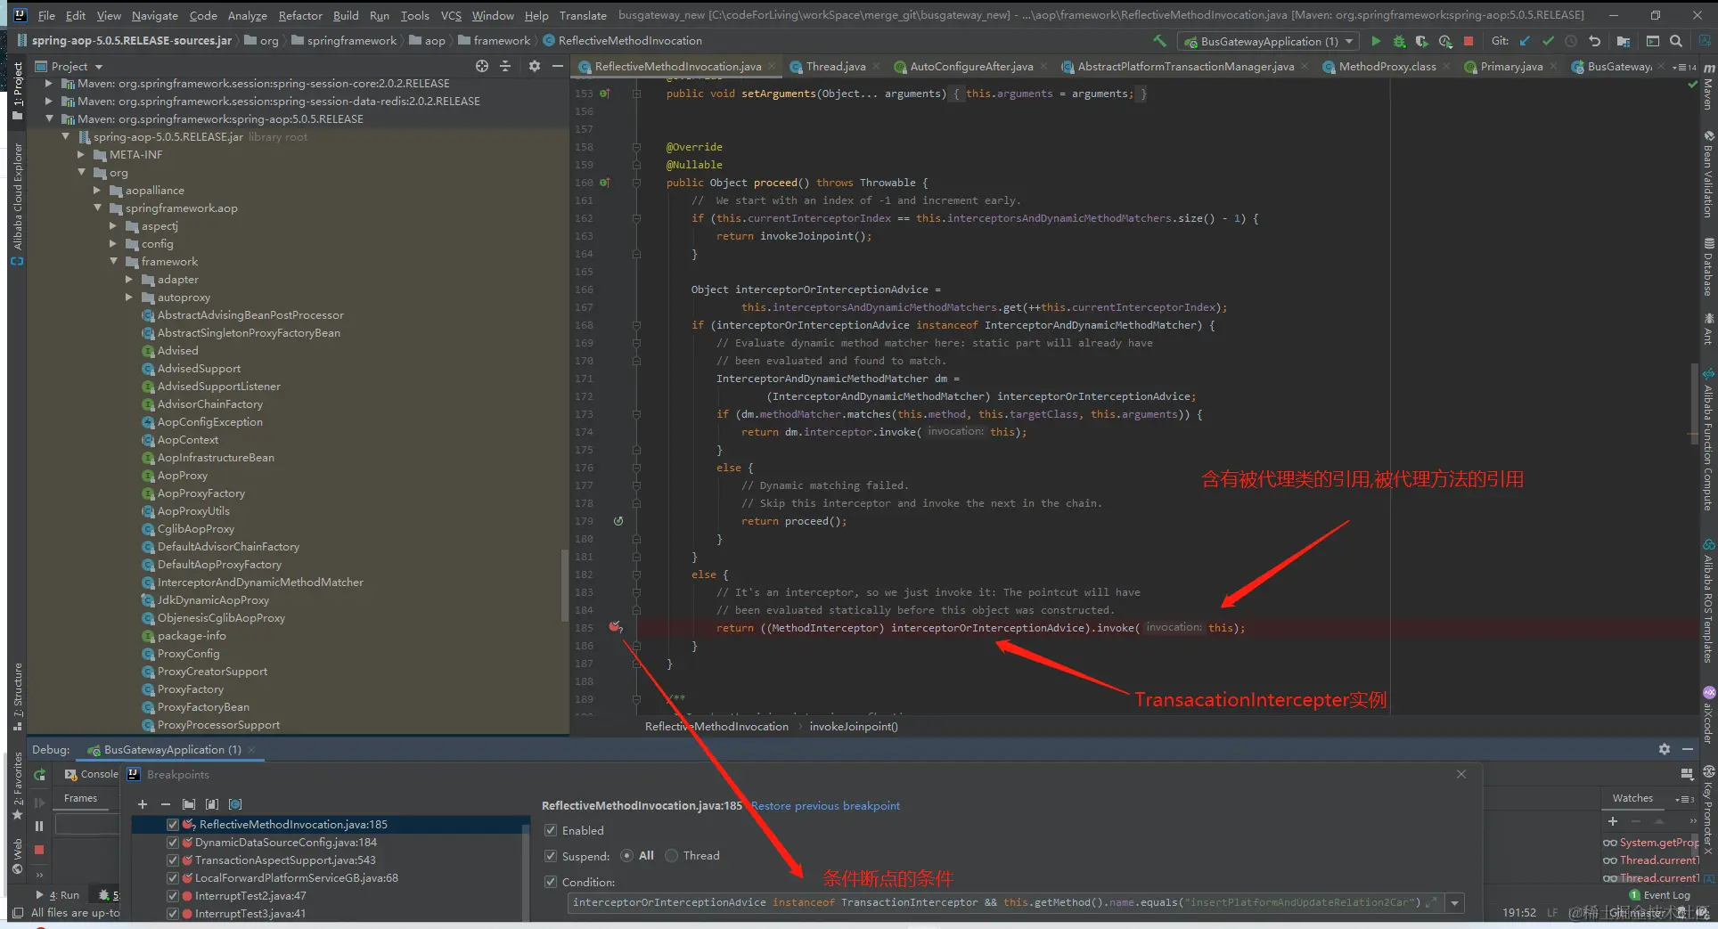Open the Project view selector dropdown
Image resolution: width=1718 pixels, height=929 pixels.
99,67
